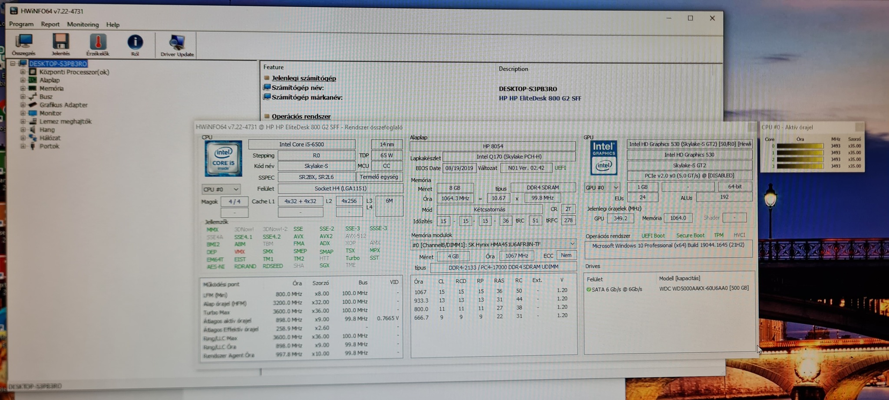The image size is (889, 400).
Task: Click the Ról (About) toolbar icon
Action: (136, 43)
